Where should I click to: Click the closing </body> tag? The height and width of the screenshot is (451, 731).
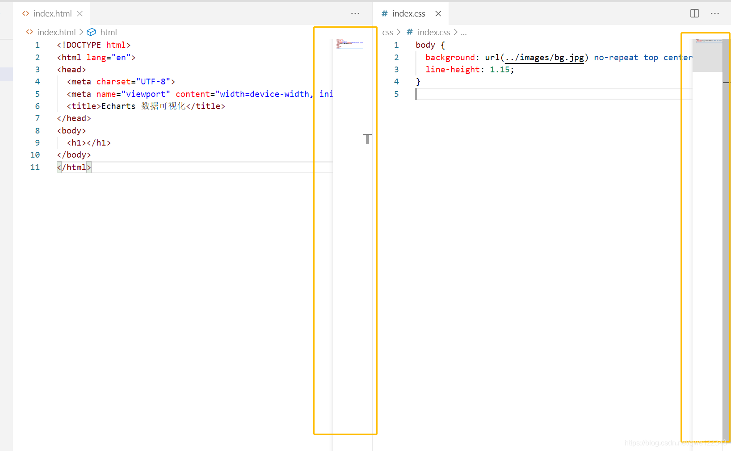pos(74,155)
